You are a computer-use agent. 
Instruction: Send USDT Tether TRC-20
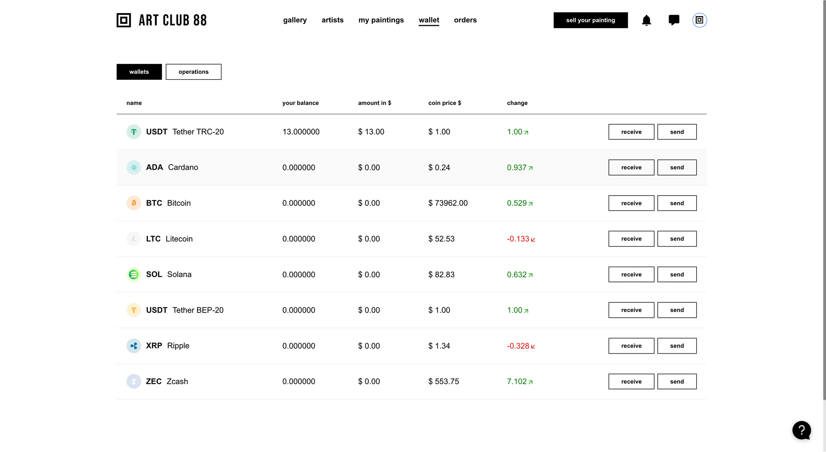[x=677, y=132]
